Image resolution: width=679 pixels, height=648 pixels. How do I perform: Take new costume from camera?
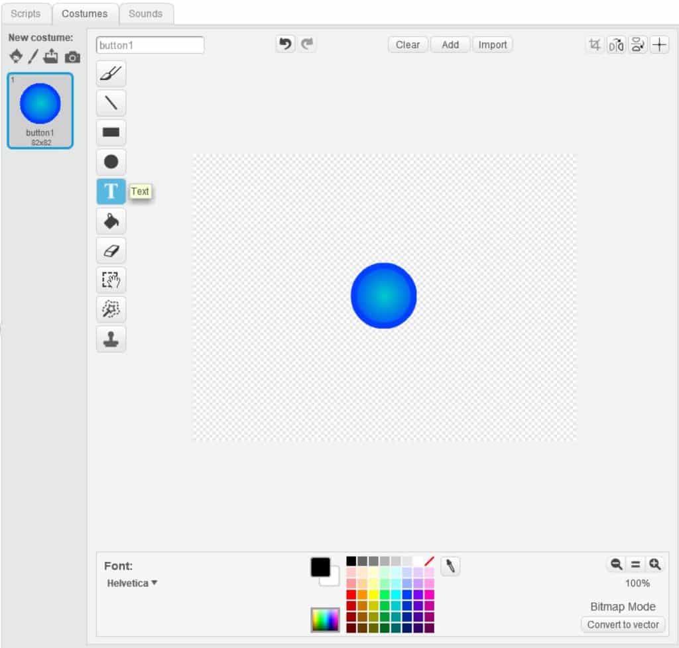pyautogui.click(x=72, y=57)
